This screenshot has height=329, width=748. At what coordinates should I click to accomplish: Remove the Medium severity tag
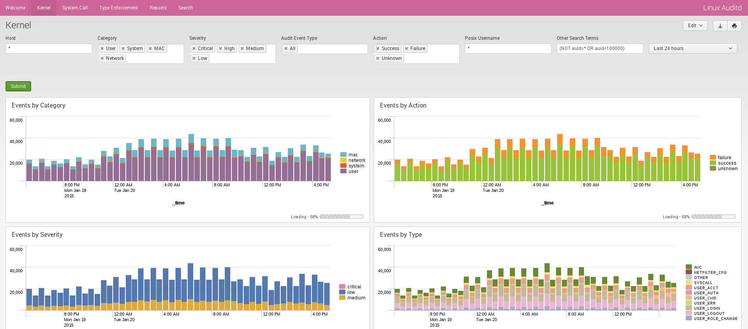click(242, 48)
